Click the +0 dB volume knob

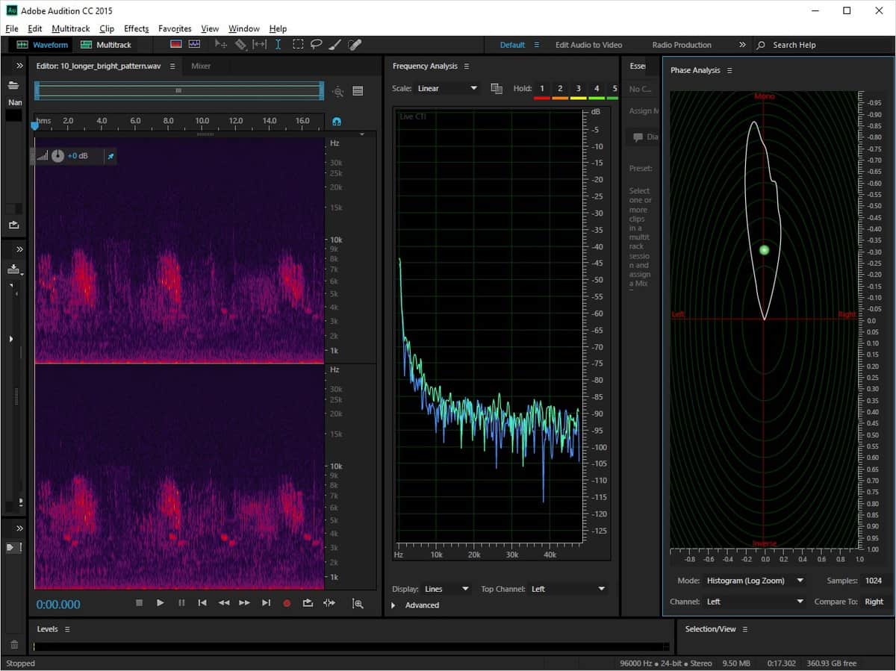tap(57, 156)
